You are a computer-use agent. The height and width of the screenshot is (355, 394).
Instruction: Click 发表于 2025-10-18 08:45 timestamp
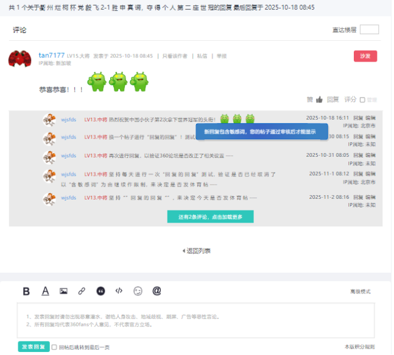click(123, 56)
